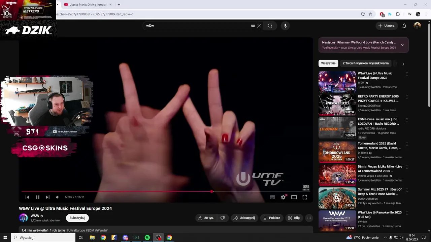This screenshot has height=242, width=431.
Task: Open Tomorrowland 2025 video title
Action: [379, 146]
